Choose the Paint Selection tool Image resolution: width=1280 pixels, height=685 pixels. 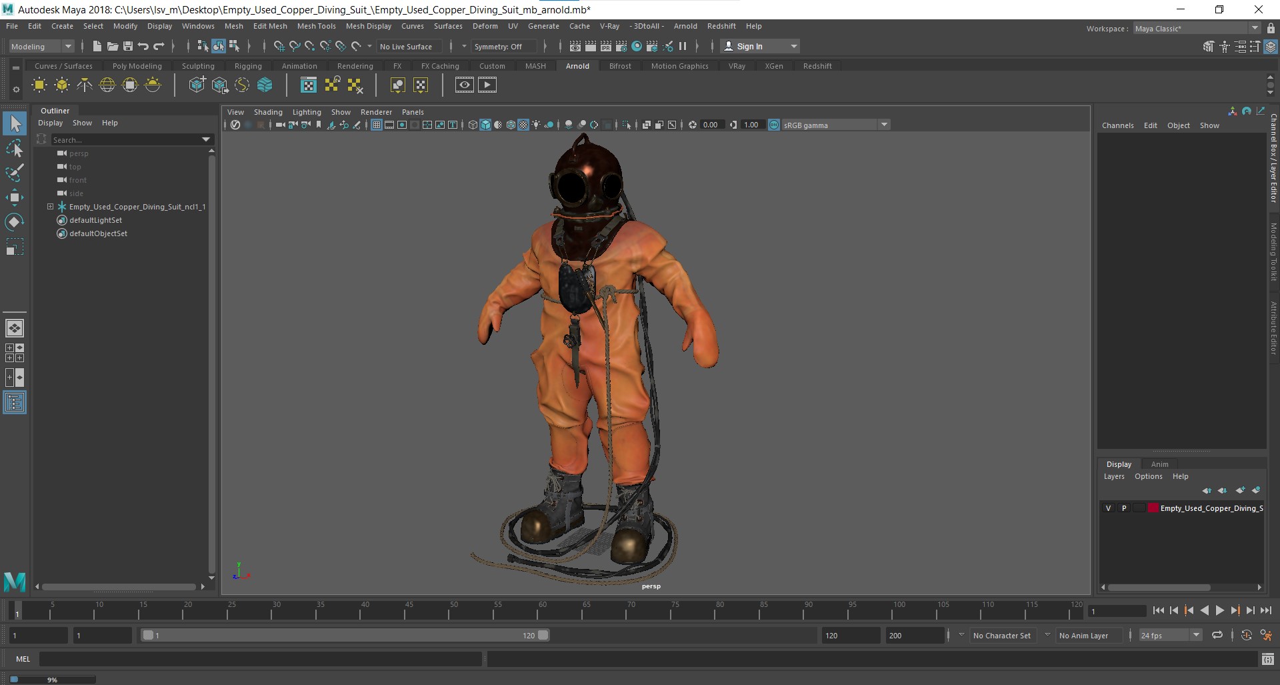pyautogui.click(x=15, y=172)
